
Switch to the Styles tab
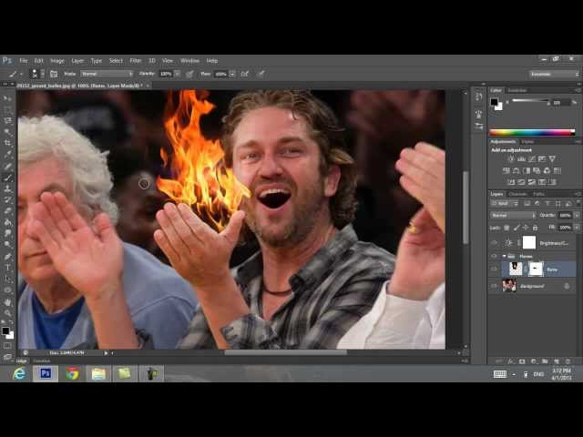(527, 142)
